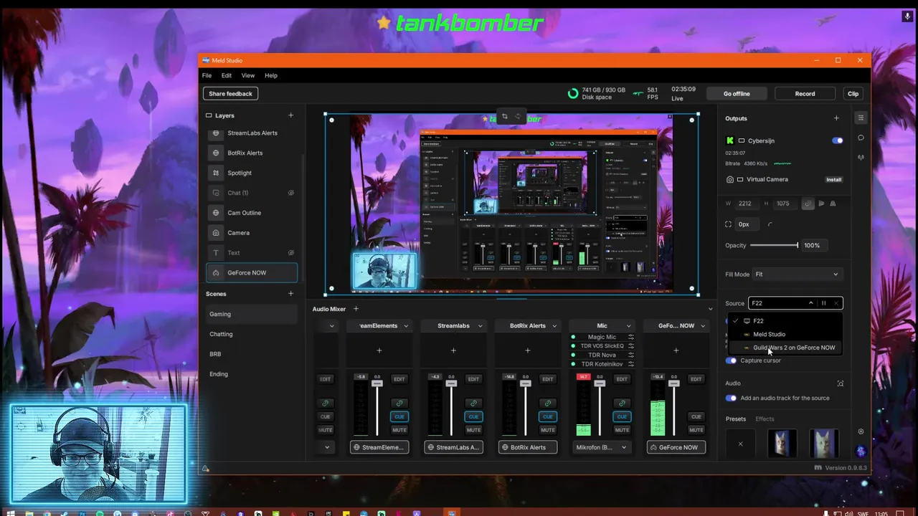Toggle CUE on GeForce NOW channel
The image size is (918, 516).
tap(696, 416)
